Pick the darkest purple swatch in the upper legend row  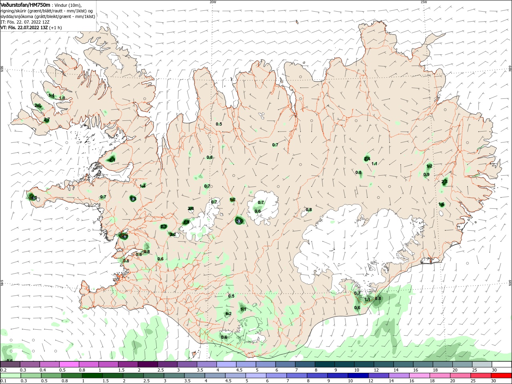pyautogui.click(x=147, y=364)
